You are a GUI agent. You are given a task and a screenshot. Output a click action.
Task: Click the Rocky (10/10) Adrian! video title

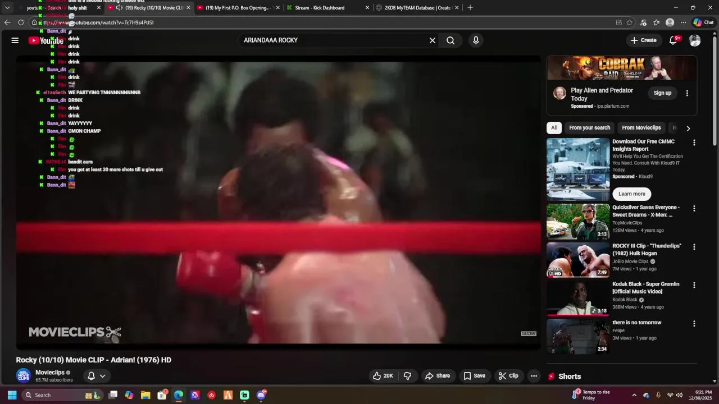(x=94, y=360)
